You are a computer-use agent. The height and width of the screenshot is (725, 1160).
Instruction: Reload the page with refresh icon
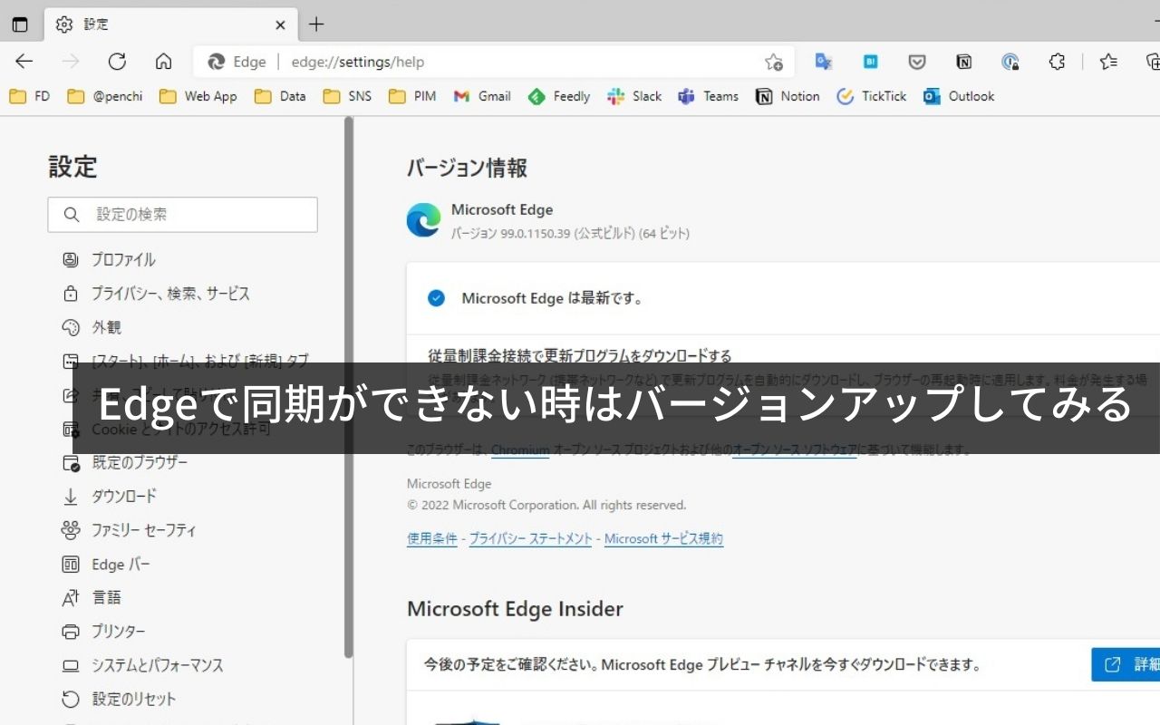[117, 62]
